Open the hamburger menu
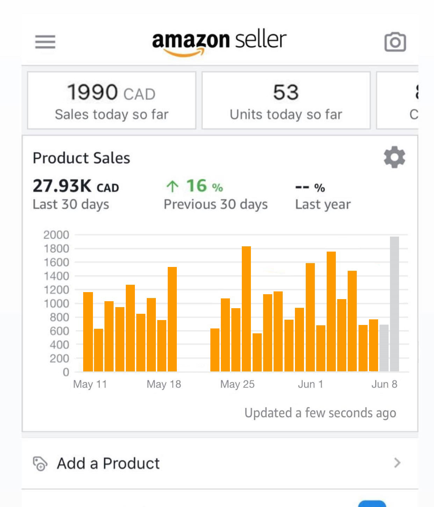Viewport: 434px width, 507px height. pos(45,42)
